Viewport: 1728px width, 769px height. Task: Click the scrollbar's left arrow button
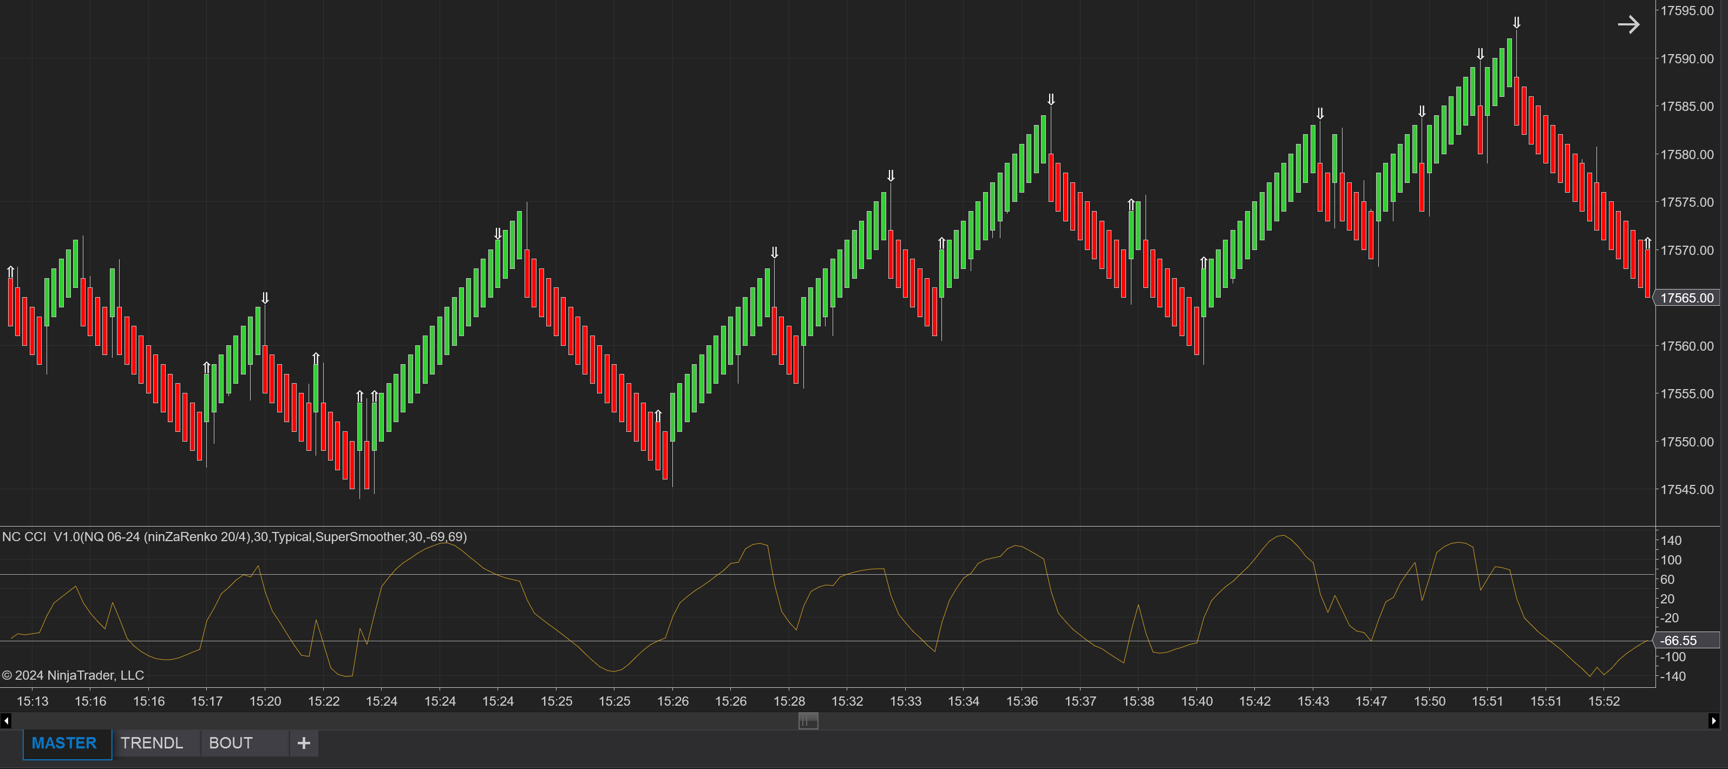[x=5, y=721]
